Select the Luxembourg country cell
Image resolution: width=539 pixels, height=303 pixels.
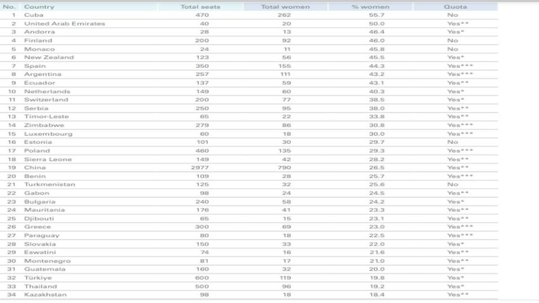click(48, 133)
